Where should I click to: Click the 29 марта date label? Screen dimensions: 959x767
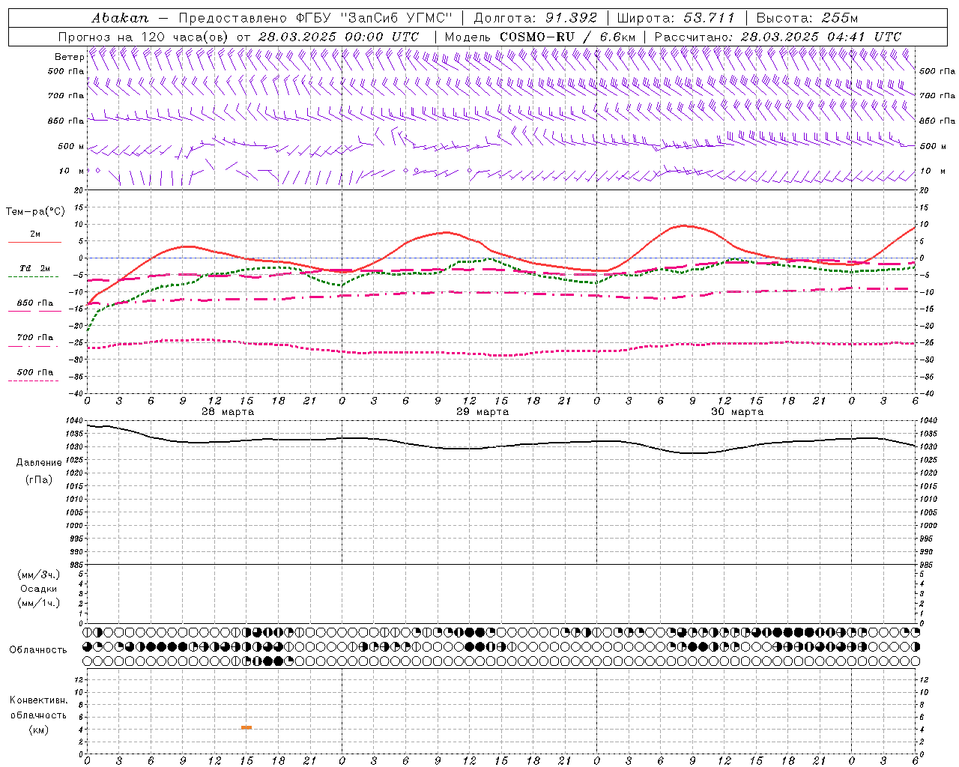point(482,412)
